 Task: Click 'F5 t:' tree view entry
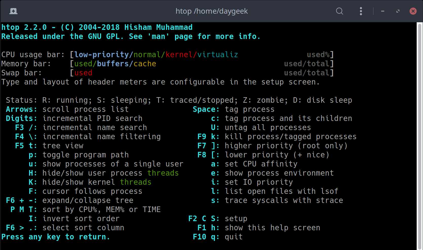coord(49,146)
